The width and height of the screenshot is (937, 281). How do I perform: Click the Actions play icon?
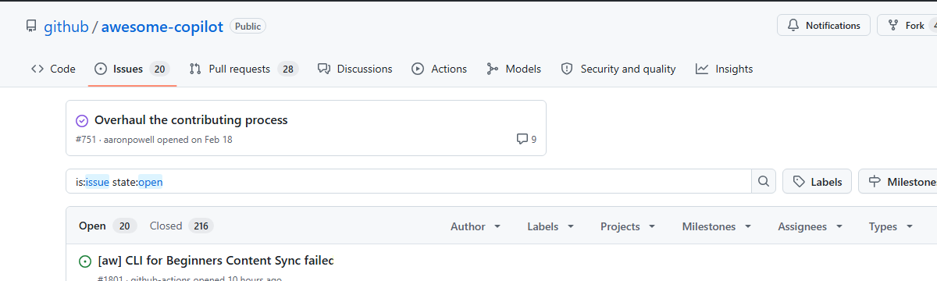pyautogui.click(x=418, y=69)
